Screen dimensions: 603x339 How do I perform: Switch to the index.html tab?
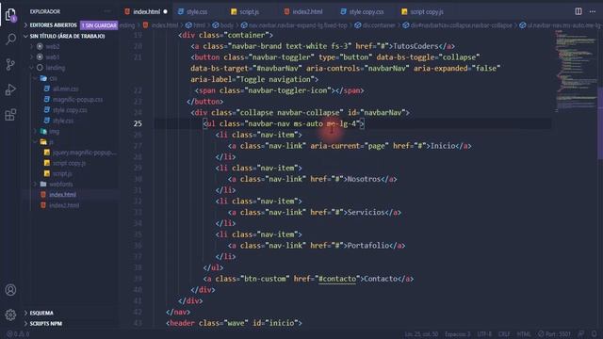[x=146, y=12]
